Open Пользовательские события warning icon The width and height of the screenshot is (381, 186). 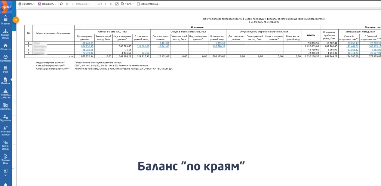pos(5,93)
